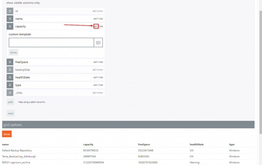Screen dimensions: 262x165
Task: Grab the drag handle for healthState column
Action: point(10,77)
